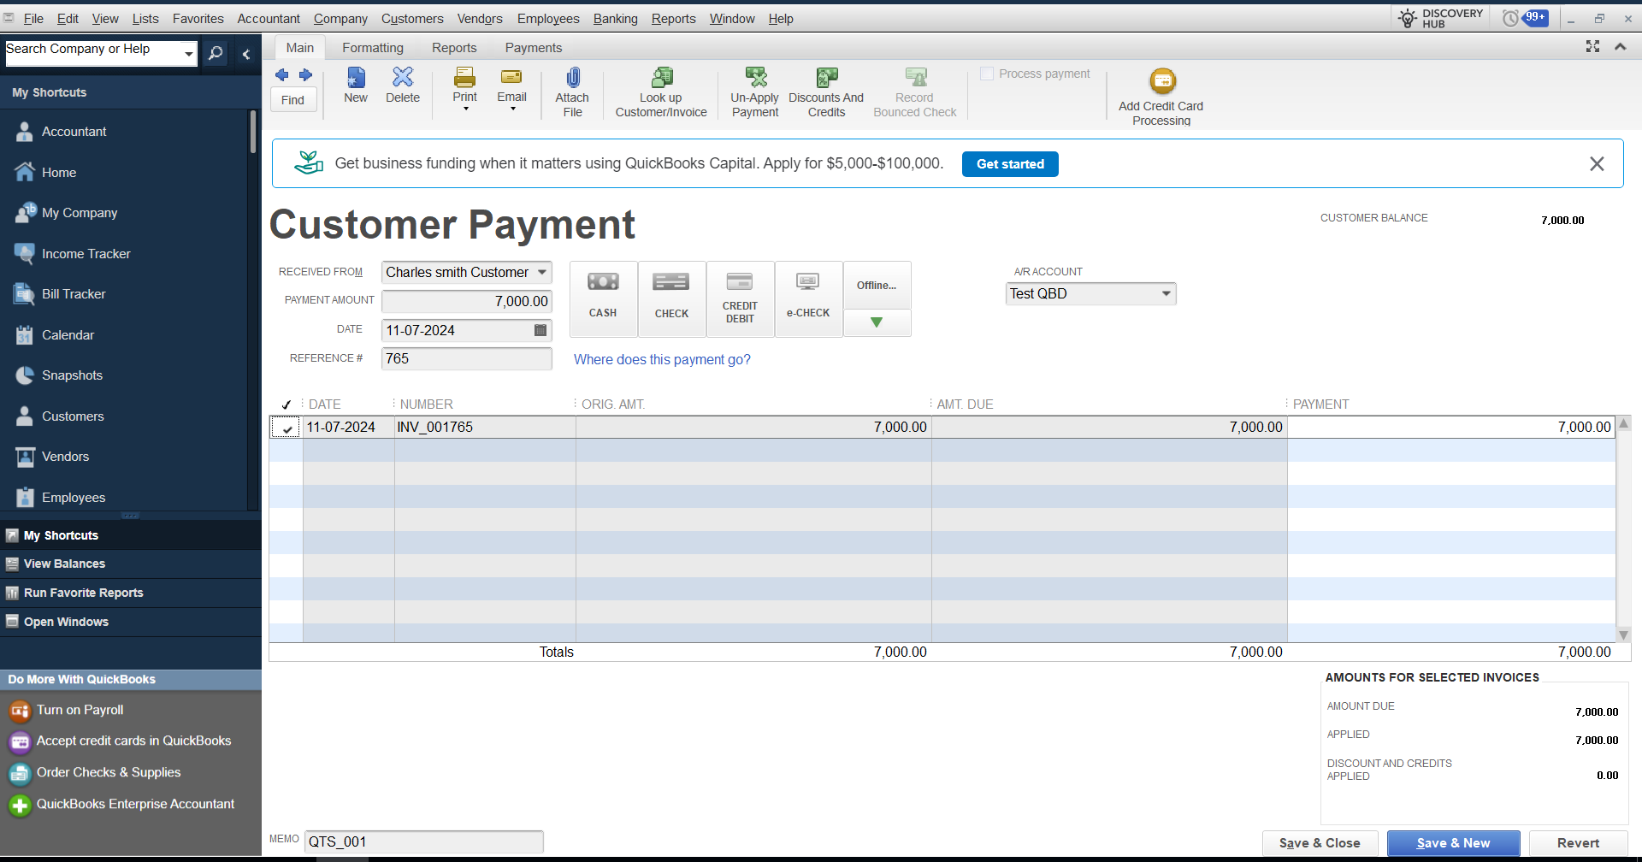Expand the Received From customer dropdown

542,273
